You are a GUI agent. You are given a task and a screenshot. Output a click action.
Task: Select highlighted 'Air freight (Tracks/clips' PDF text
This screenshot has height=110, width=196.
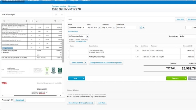tap(8, 48)
